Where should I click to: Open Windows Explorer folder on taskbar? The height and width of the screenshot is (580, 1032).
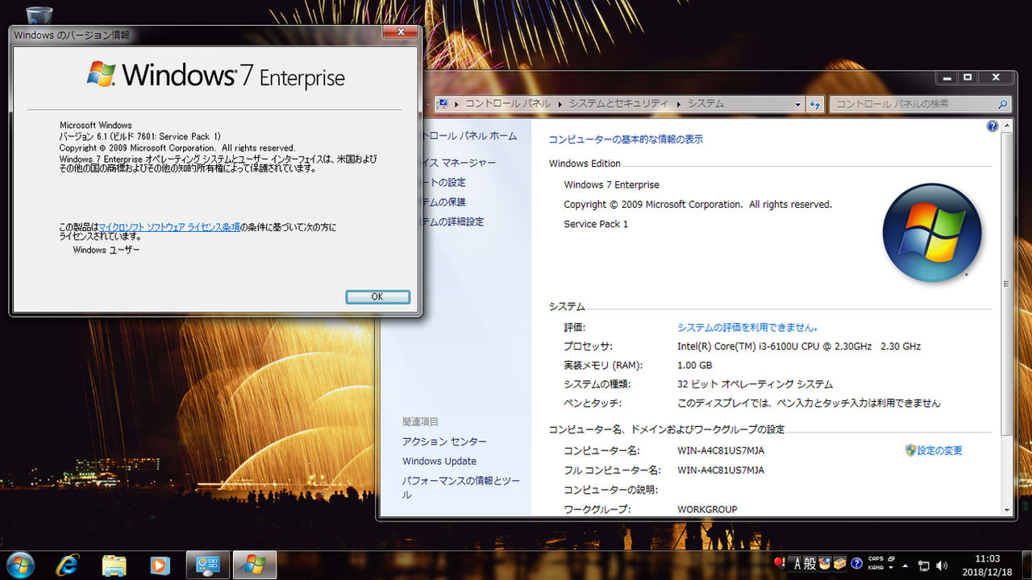(x=114, y=565)
